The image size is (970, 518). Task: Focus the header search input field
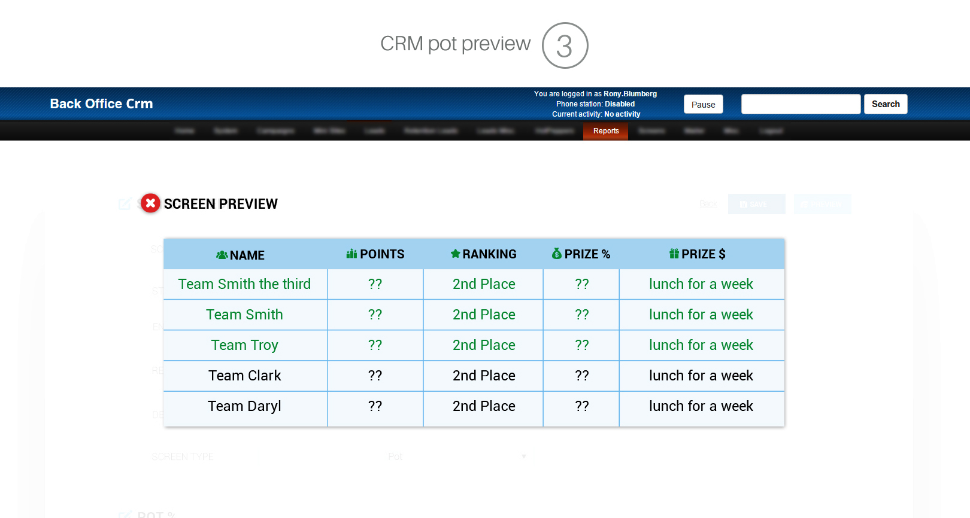pyautogui.click(x=801, y=104)
